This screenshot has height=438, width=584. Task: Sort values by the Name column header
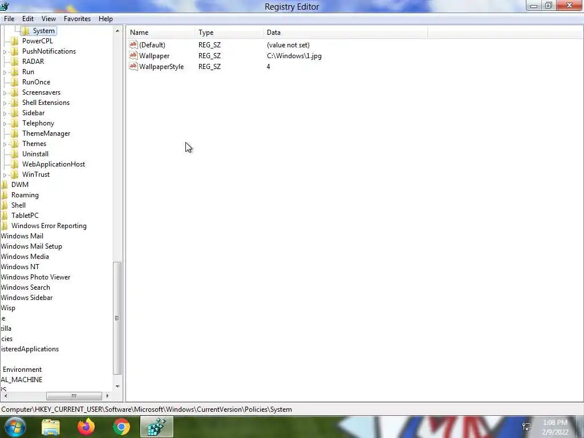click(x=160, y=33)
